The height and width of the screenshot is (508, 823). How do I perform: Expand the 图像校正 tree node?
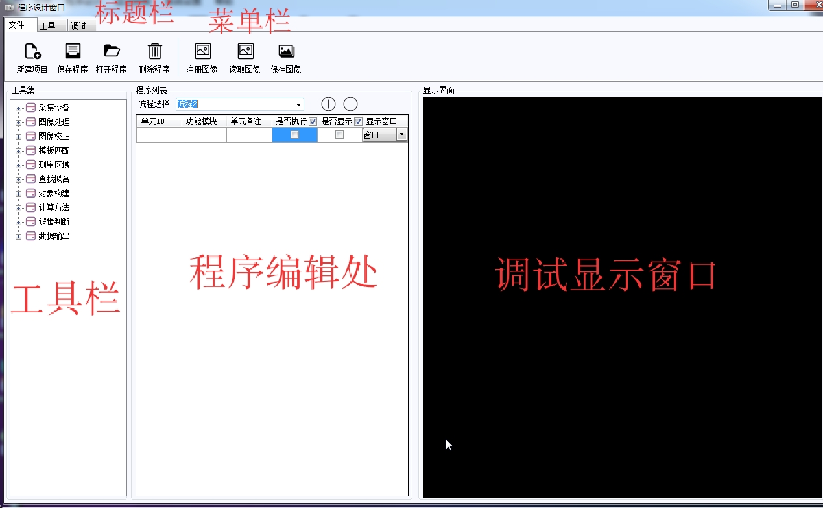point(18,137)
